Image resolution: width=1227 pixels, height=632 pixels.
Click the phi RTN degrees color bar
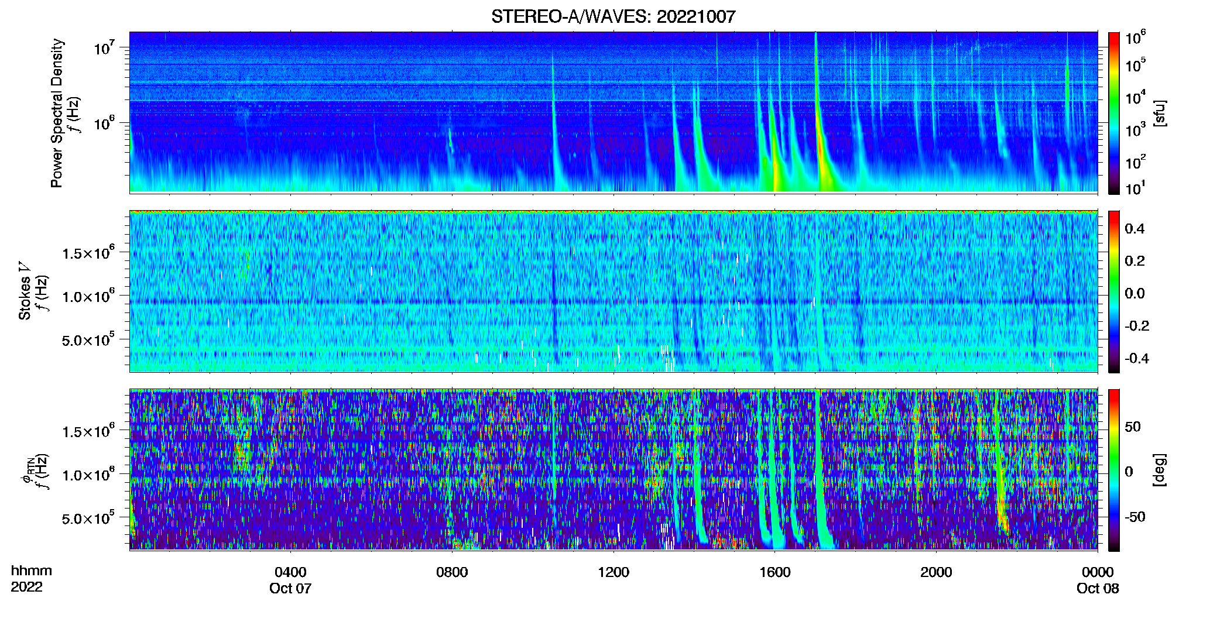(x=1114, y=470)
